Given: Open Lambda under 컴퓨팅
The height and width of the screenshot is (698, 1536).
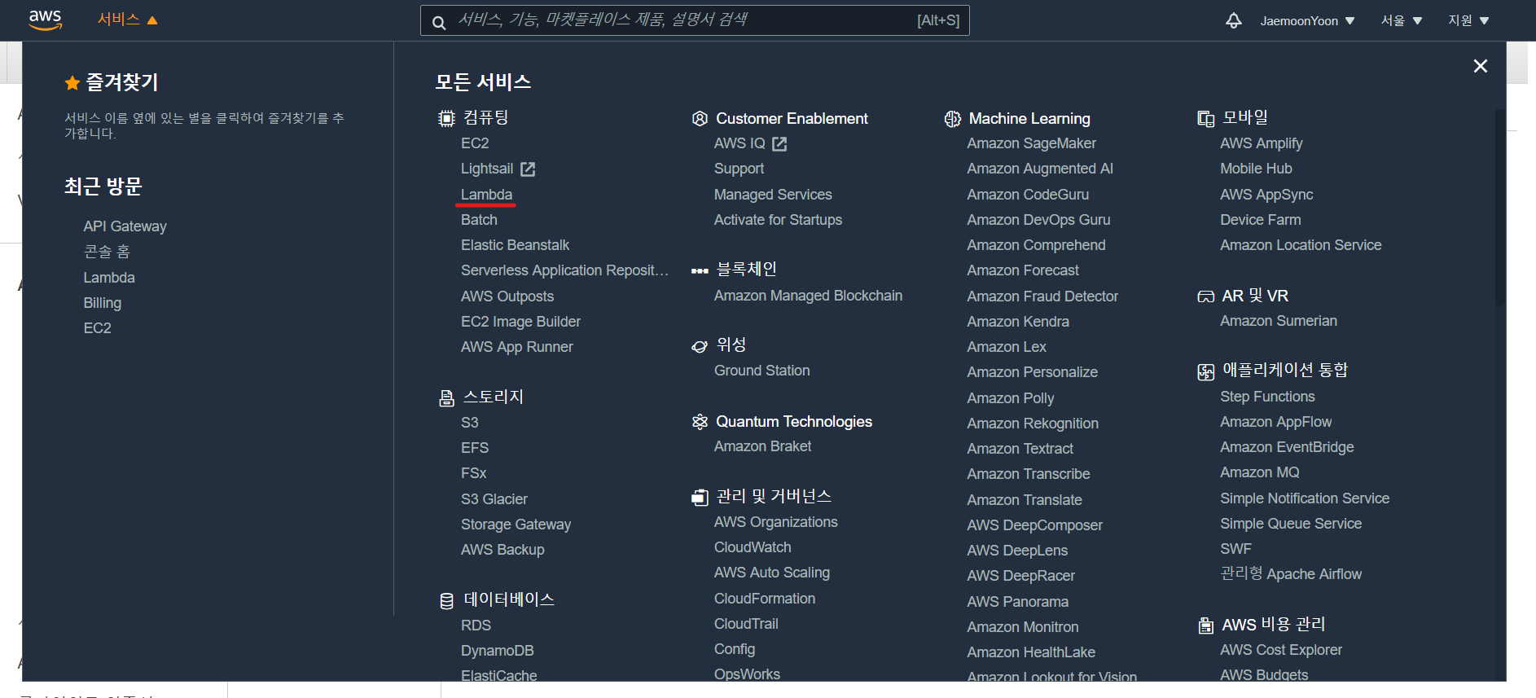Looking at the screenshot, I should pyautogui.click(x=486, y=195).
